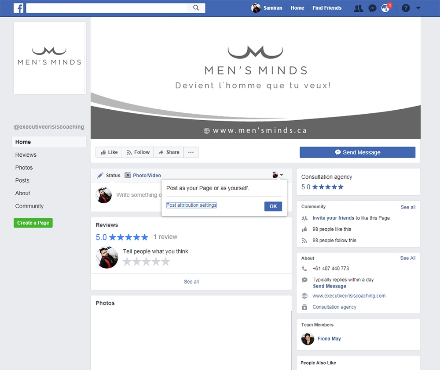Click the search magnifier icon
The width and height of the screenshot is (440, 370).
196,7
